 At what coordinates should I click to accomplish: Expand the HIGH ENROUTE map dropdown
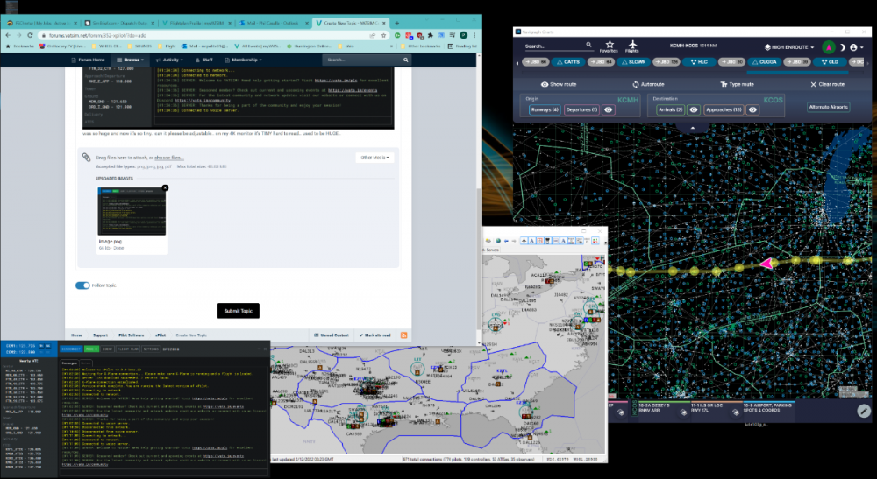click(789, 46)
